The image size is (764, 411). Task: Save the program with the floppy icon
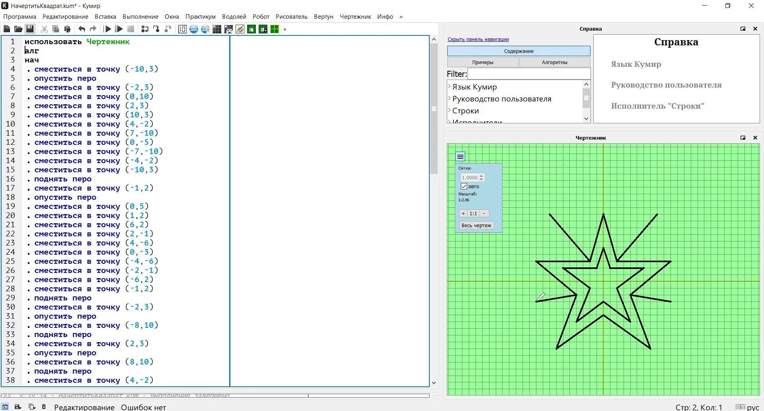(30, 29)
